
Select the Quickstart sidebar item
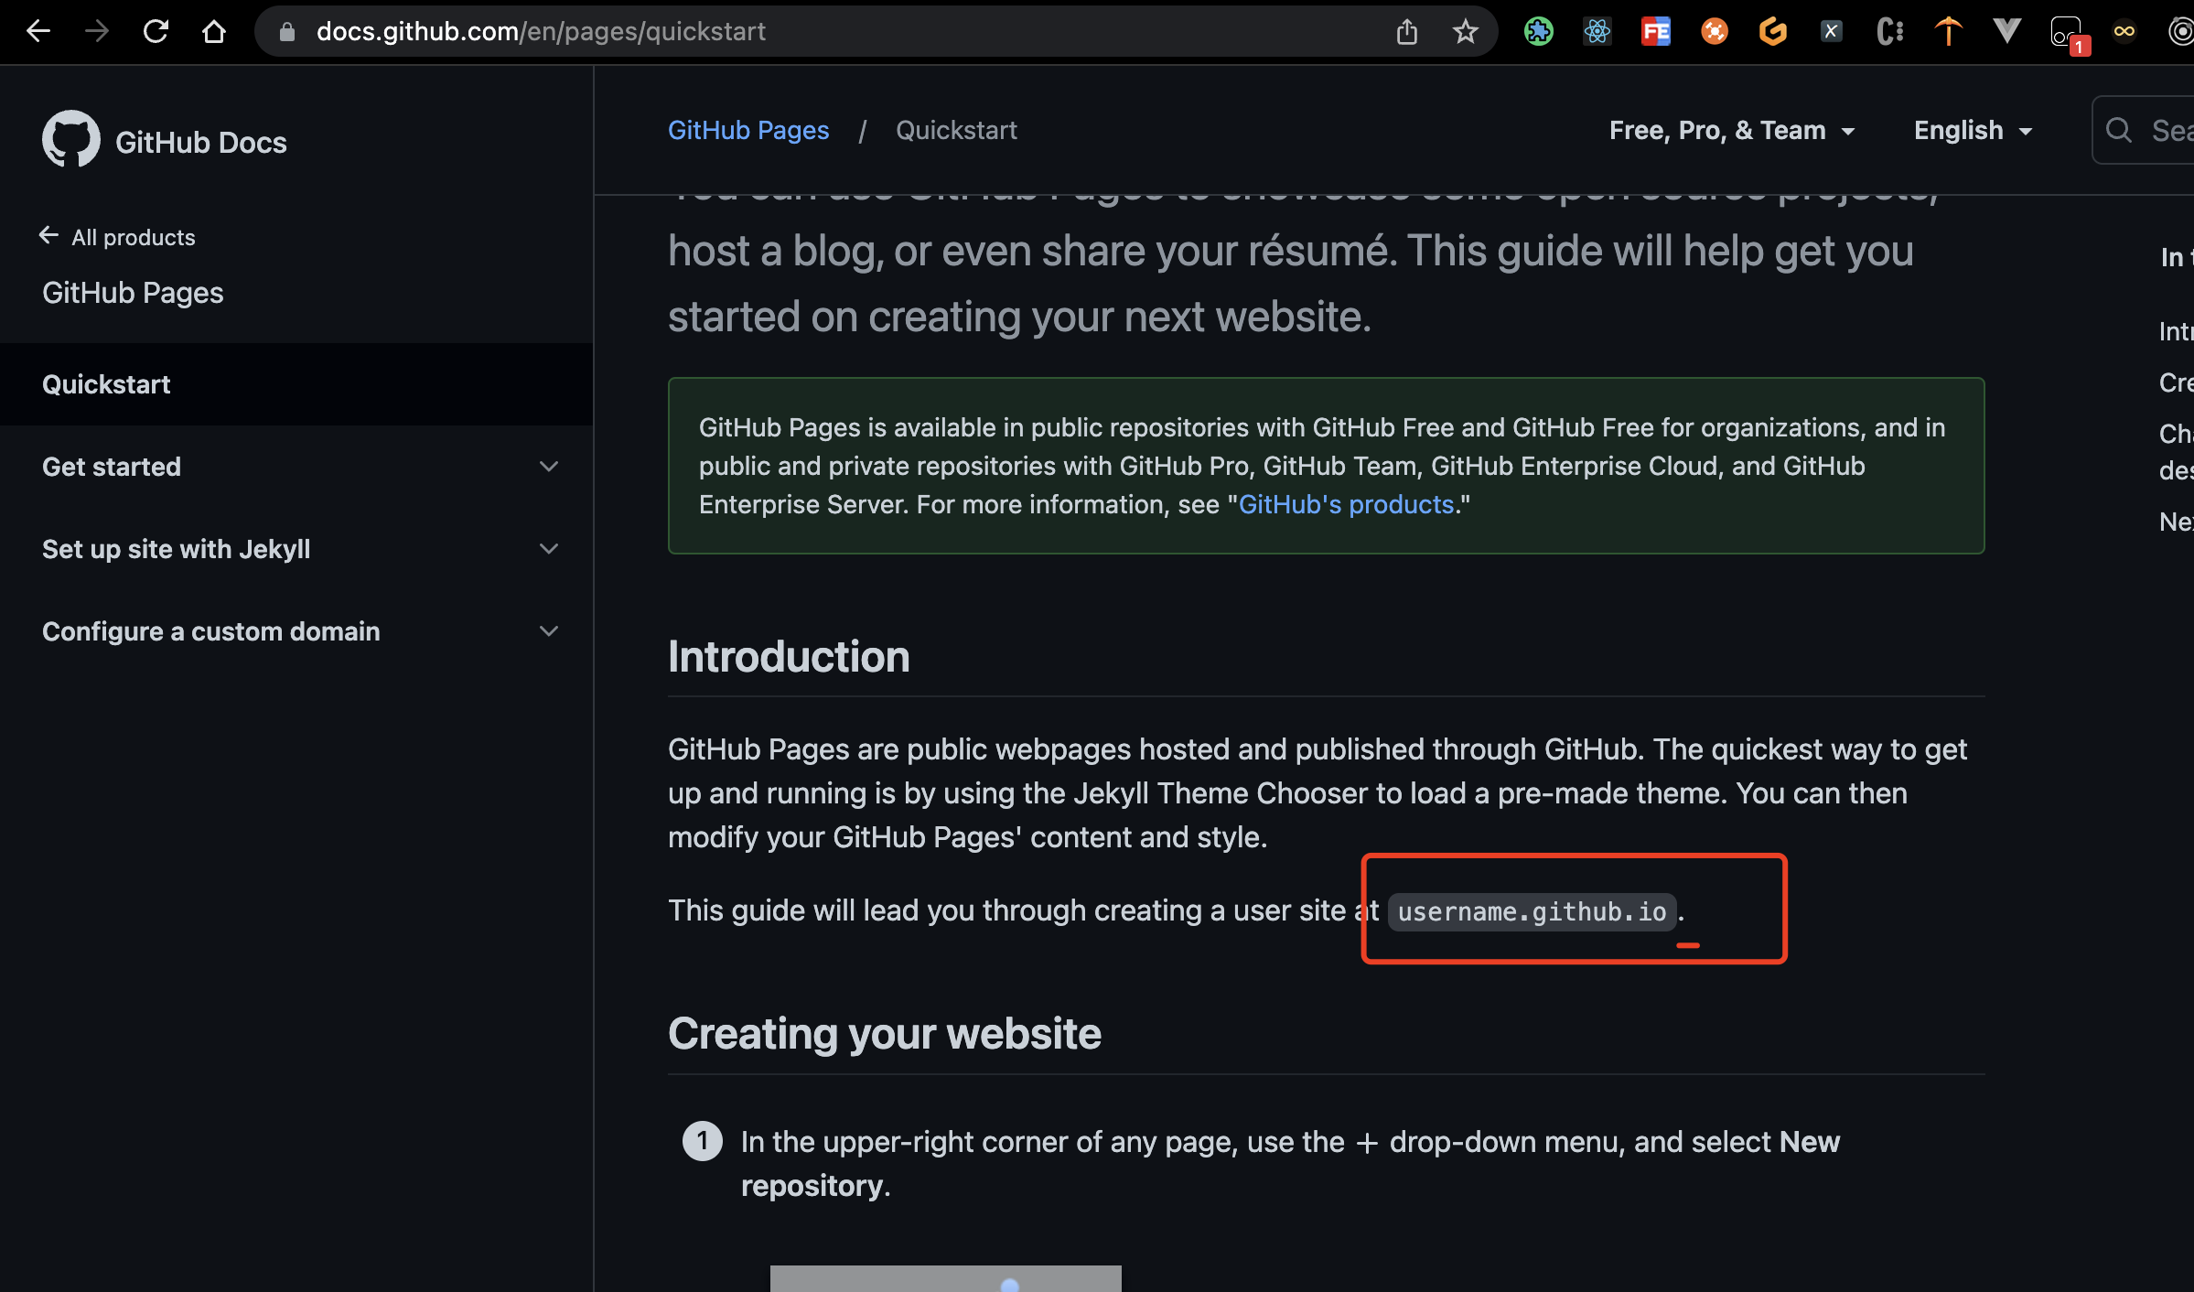pos(106,384)
